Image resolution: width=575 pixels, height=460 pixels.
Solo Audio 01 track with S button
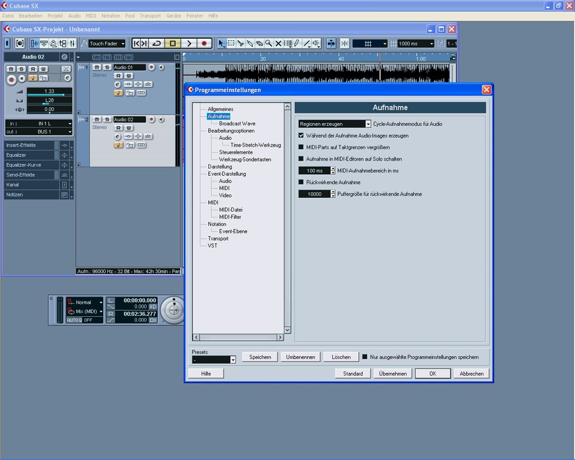click(x=107, y=67)
